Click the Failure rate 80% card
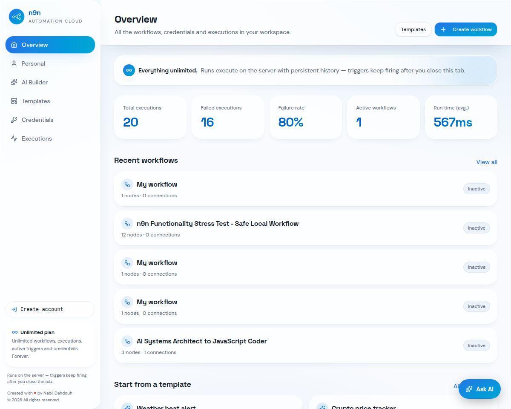This screenshot has width=511, height=409. tap(306, 117)
